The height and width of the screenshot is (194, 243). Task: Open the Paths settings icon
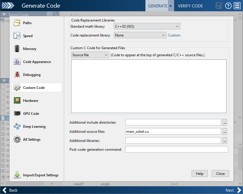17,23
